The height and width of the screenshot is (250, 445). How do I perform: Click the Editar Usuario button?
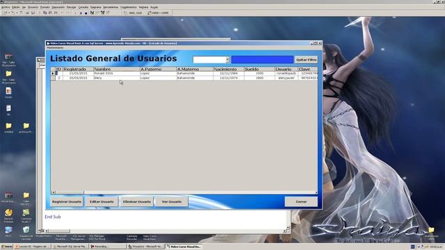click(x=102, y=202)
